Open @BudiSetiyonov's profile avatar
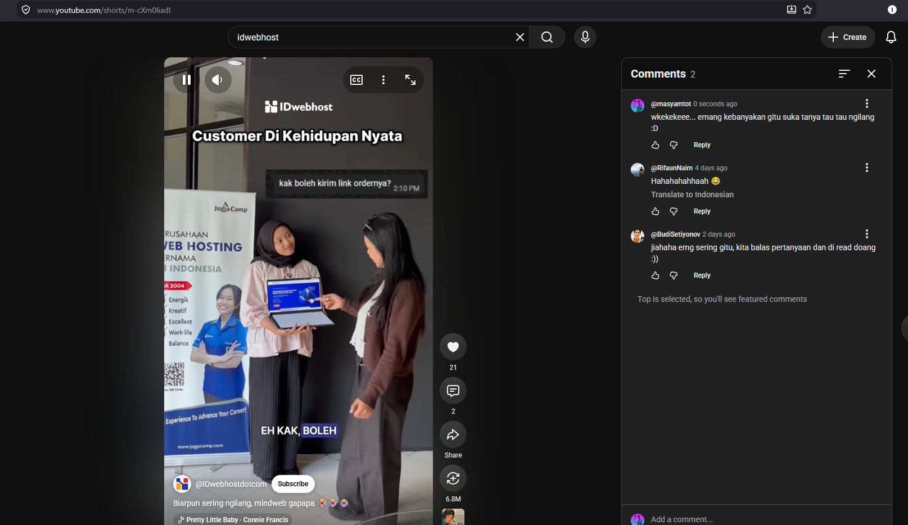The width and height of the screenshot is (908, 525). point(638,236)
